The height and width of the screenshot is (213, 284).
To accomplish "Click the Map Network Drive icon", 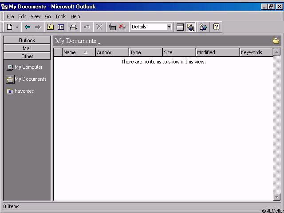I will (112, 27).
